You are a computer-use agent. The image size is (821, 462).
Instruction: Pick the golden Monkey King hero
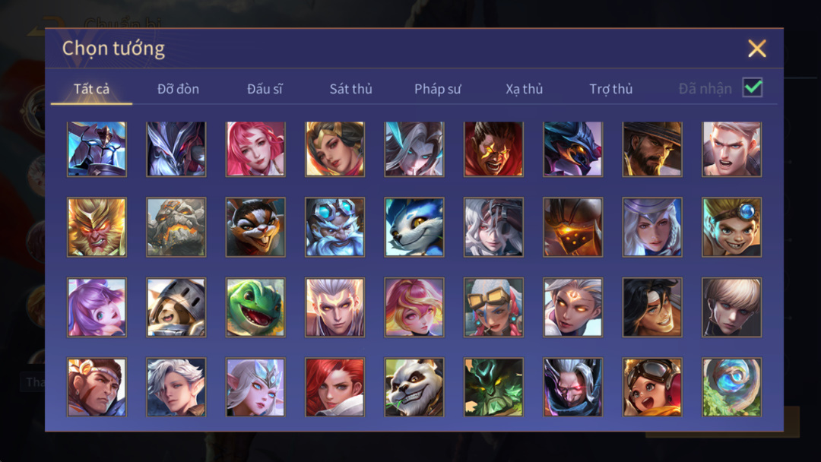tap(97, 227)
